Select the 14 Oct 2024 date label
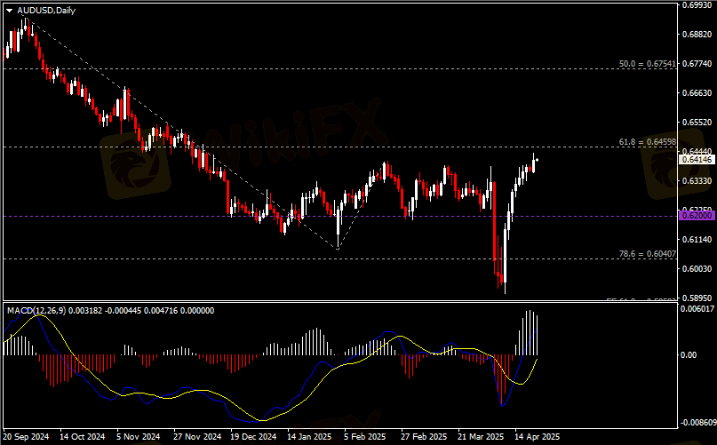This screenshot has height=445, width=717. (83, 437)
